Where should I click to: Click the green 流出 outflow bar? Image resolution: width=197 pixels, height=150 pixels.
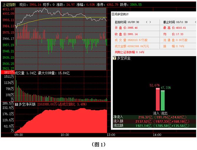pyautogui.click(x=163, y=100)
